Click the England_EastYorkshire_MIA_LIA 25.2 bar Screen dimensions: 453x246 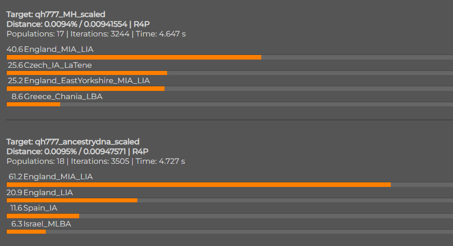(x=85, y=88)
